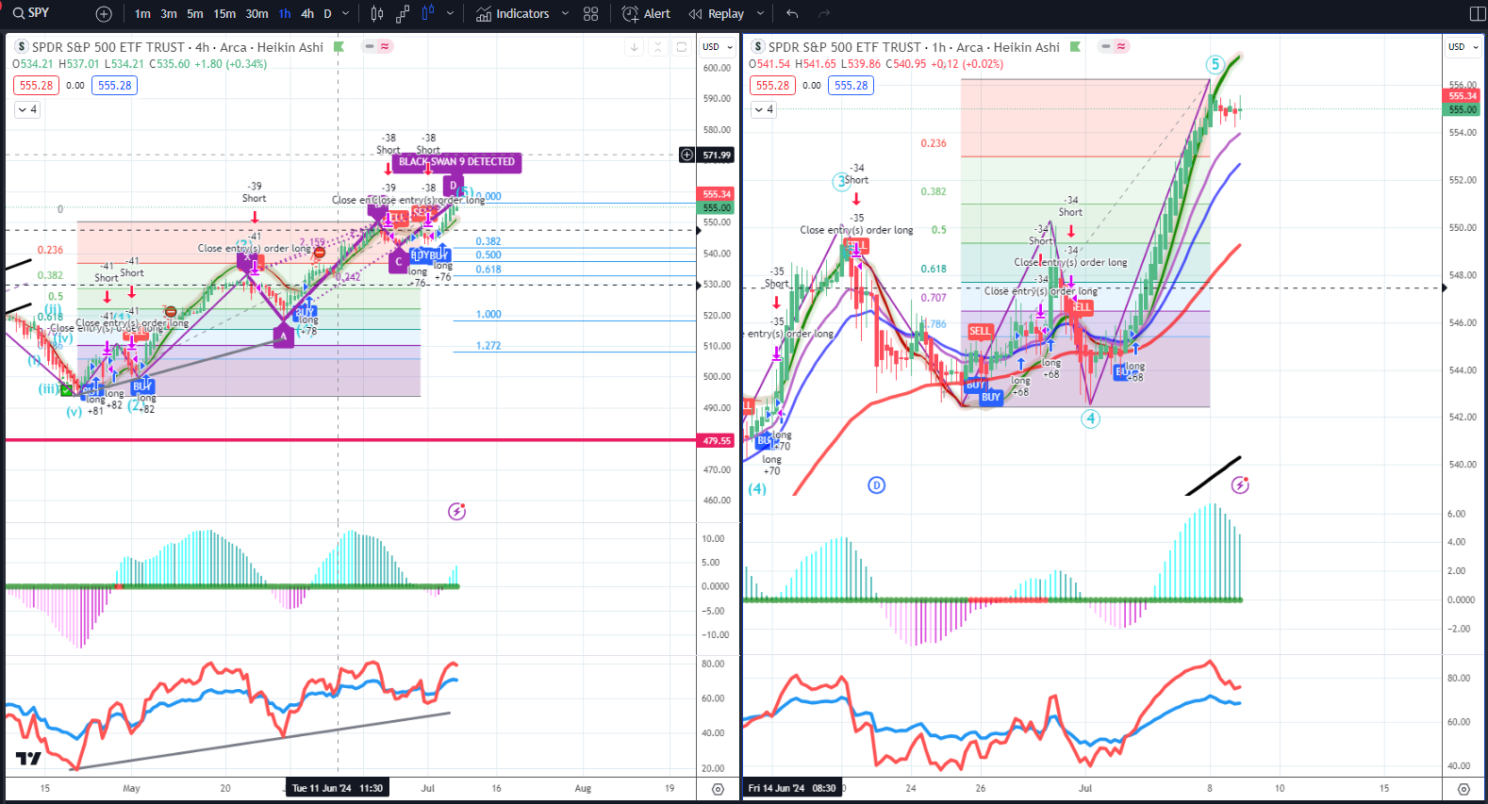Click the blue 555.28 buy price on 4h chart
Viewport: 1488px width, 804px height.
tap(115, 86)
